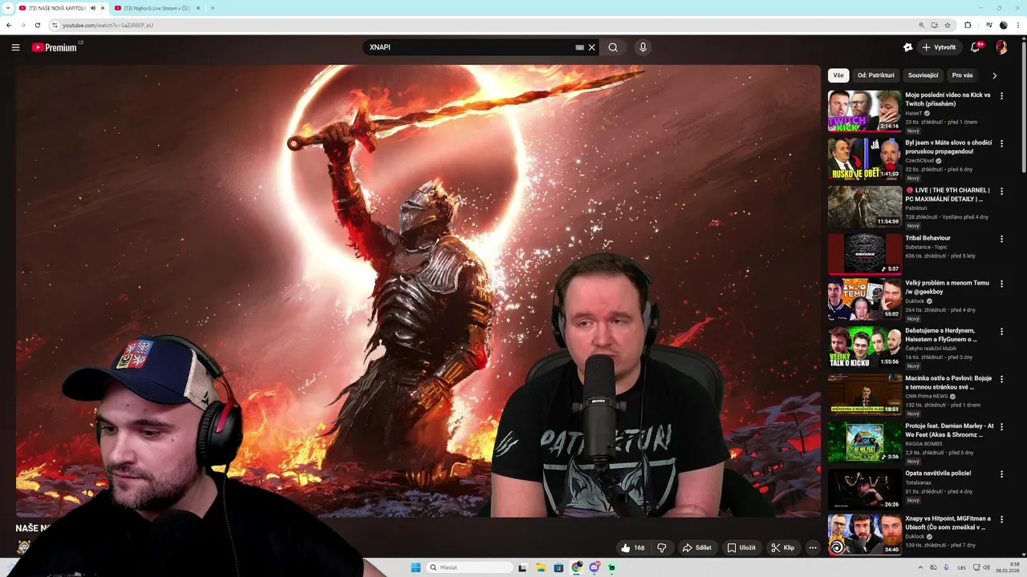Open options for Moje poslední video na Kick
The image size is (1027, 577).
click(1001, 96)
